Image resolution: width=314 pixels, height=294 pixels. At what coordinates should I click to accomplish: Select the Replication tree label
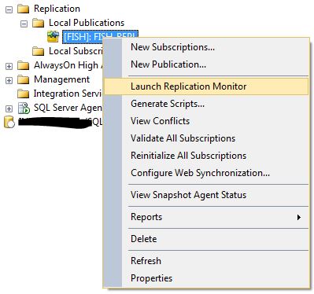(57, 9)
